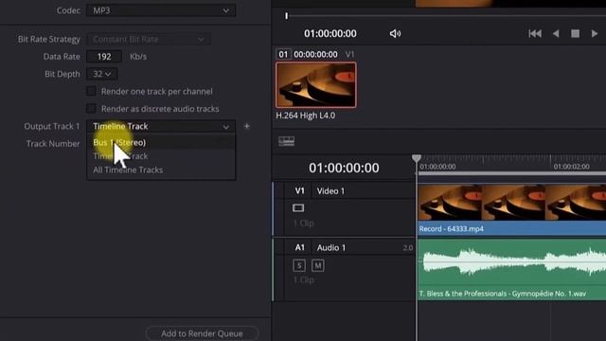Select Bus 1 (Stereo) option
The width and height of the screenshot is (606, 341).
[x=161, y=142]
